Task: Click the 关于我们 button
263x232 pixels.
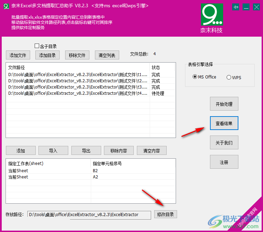Action: (224, 142)
